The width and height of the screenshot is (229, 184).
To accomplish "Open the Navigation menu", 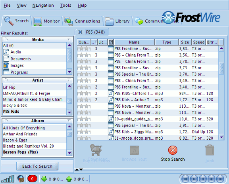I will 43,6.
